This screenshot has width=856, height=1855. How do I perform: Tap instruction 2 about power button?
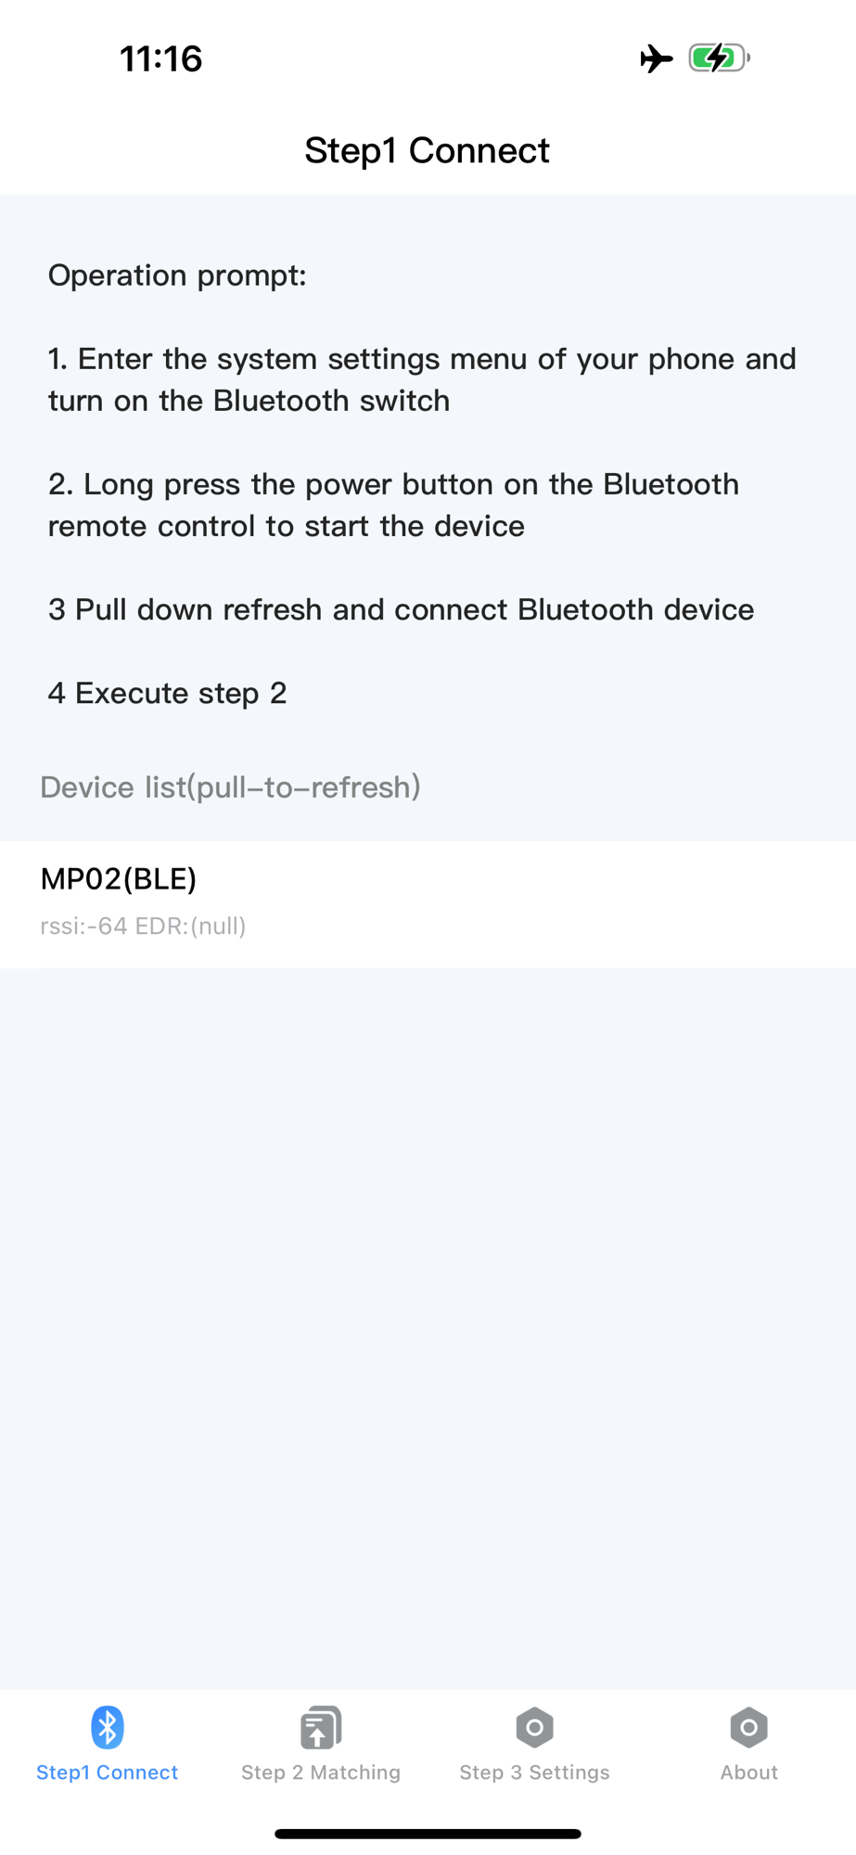393,505
